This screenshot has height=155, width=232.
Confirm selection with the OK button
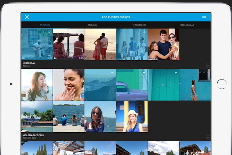pos(204,17)
